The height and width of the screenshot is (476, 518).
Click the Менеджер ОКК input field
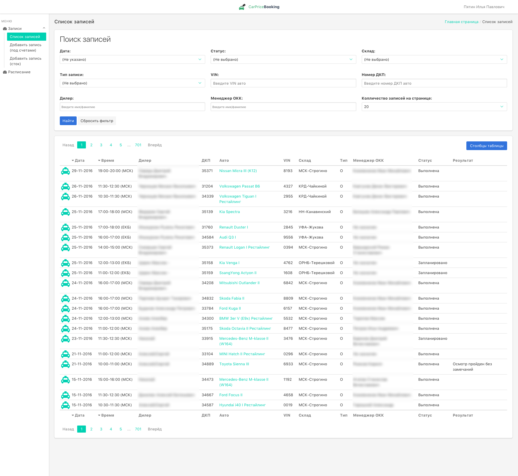tap(283, 107)
